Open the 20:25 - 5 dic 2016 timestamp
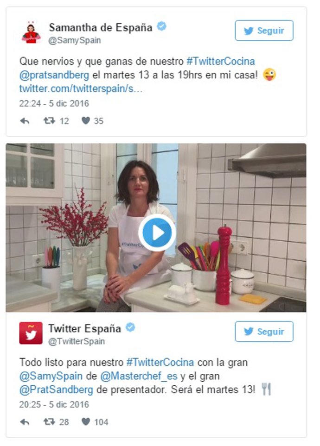This screenshot has width=320, height=446. (54, 404)
